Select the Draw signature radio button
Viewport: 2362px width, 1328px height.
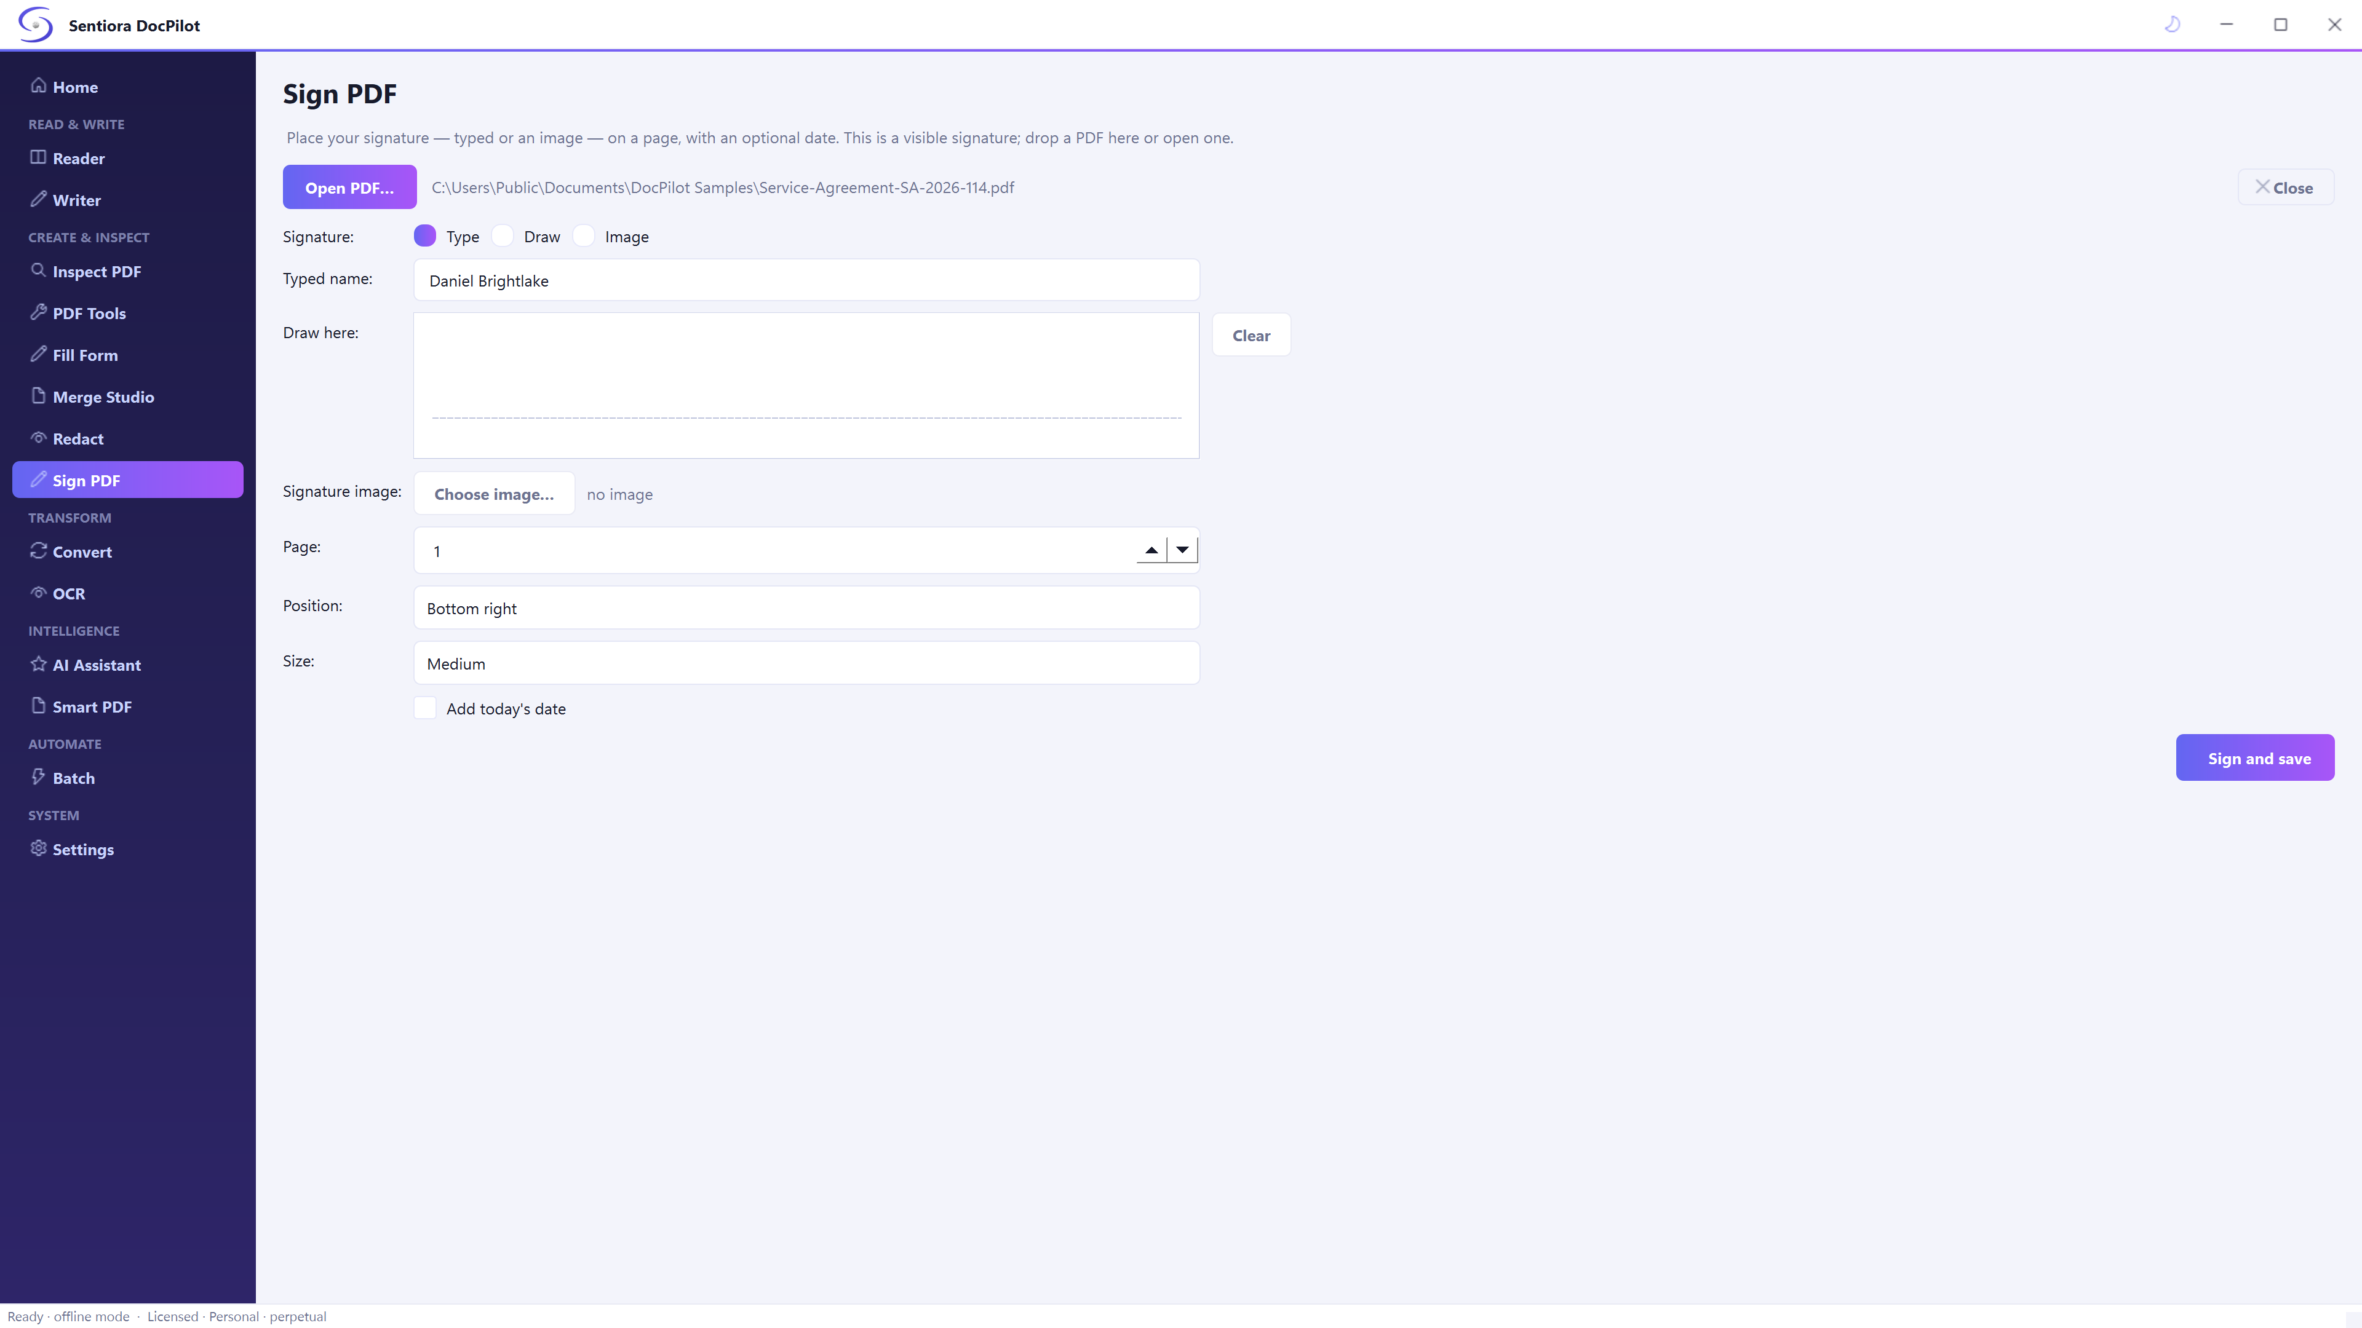point(503,235)
